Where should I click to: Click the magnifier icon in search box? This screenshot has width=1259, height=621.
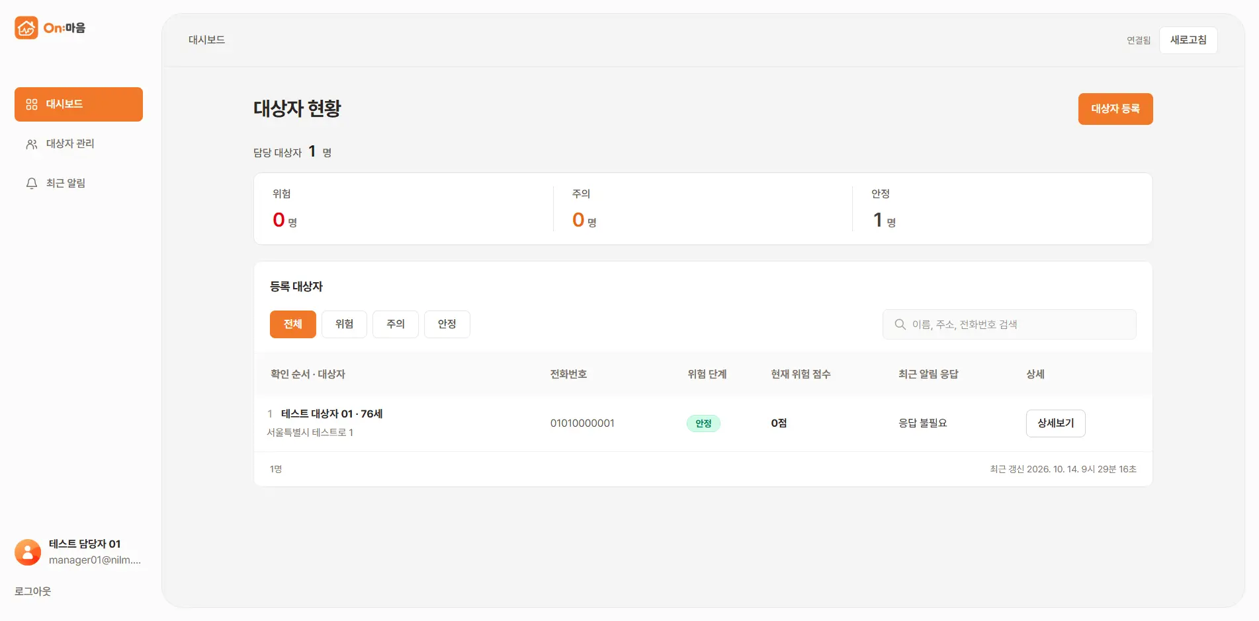tap(900, 324)
